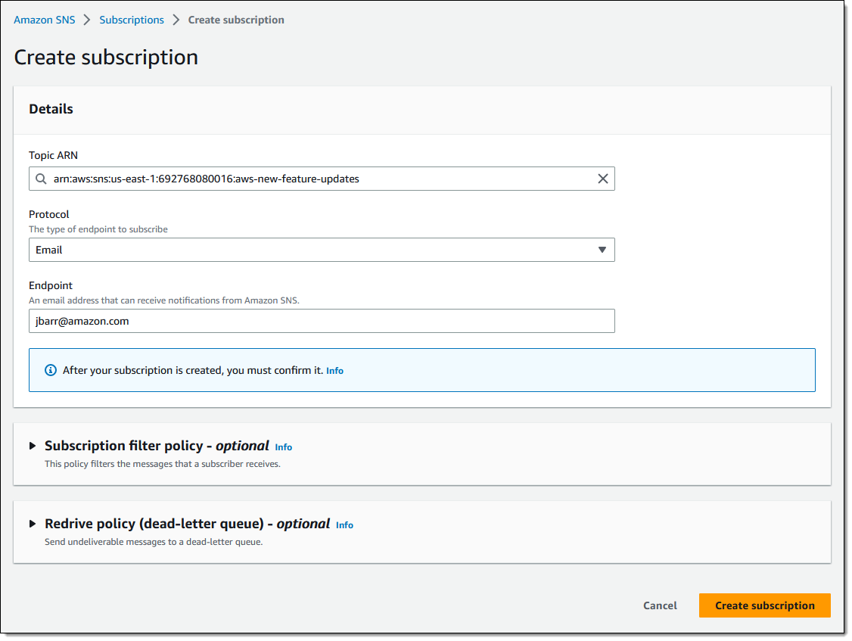Click the Create subscription button

coord(764,605)
